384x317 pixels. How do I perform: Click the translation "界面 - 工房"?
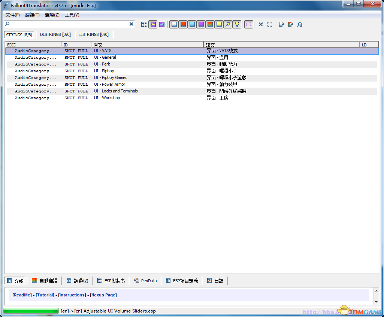(217, 98)
